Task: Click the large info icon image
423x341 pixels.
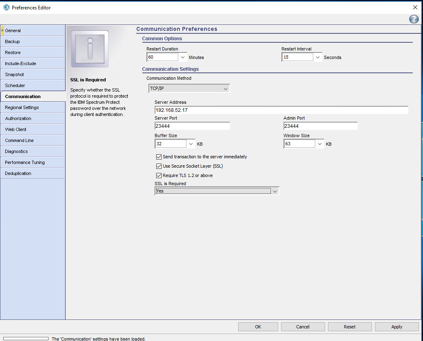Action: 90,49
